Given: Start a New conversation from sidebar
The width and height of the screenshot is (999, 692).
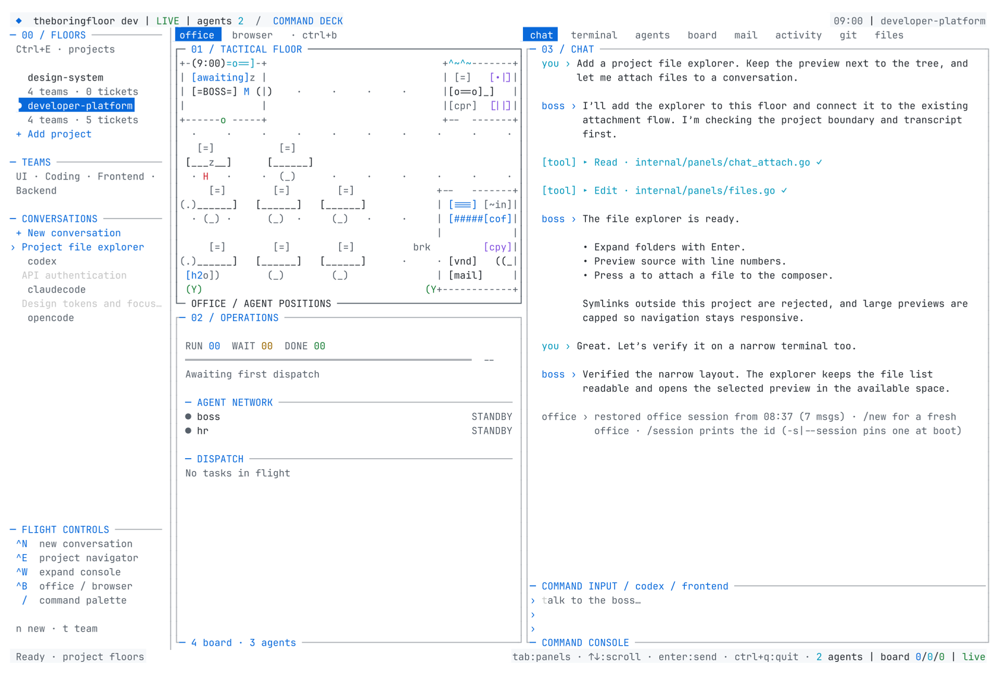Looking at the screenshot, I should 68,233.
